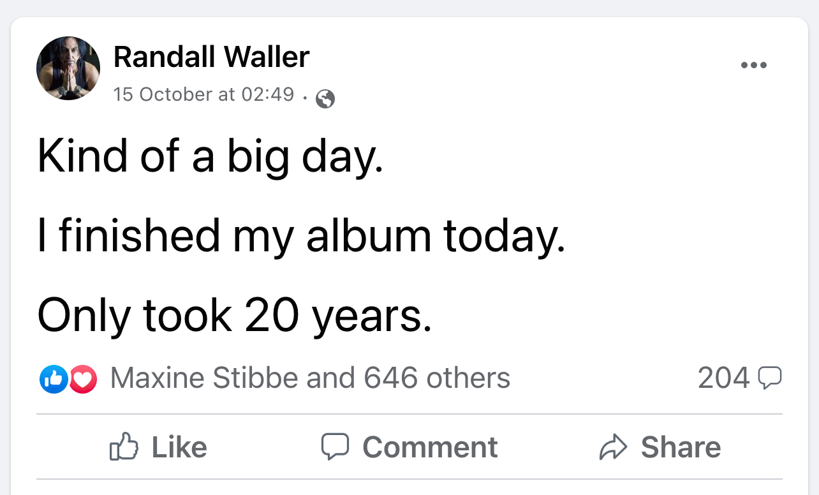The width and height of the screenshot is (819, 495).
Task: Click the 15 October timestamp link
Action: pos(203,94)
